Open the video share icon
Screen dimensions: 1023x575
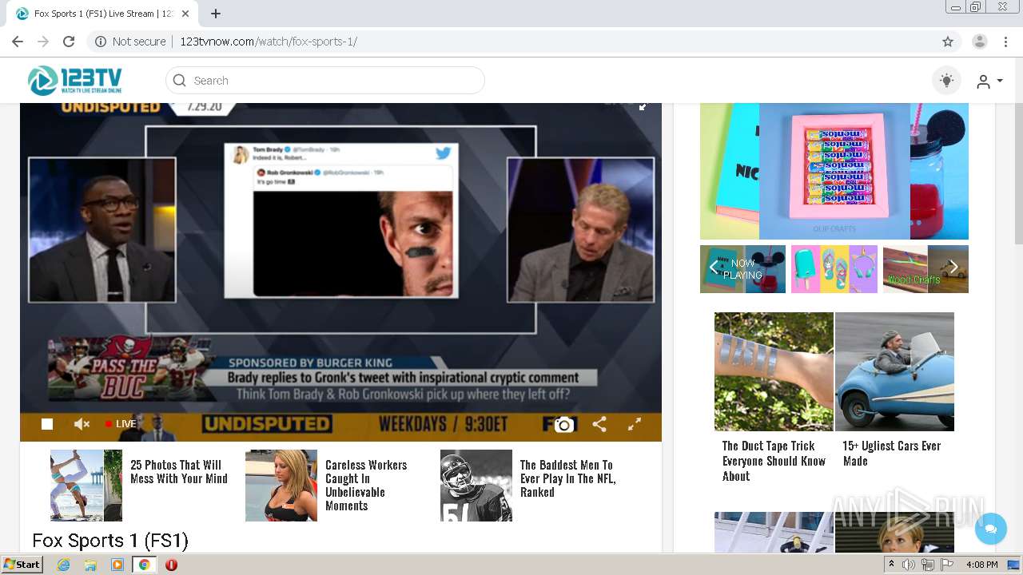(x=599, y=424)
